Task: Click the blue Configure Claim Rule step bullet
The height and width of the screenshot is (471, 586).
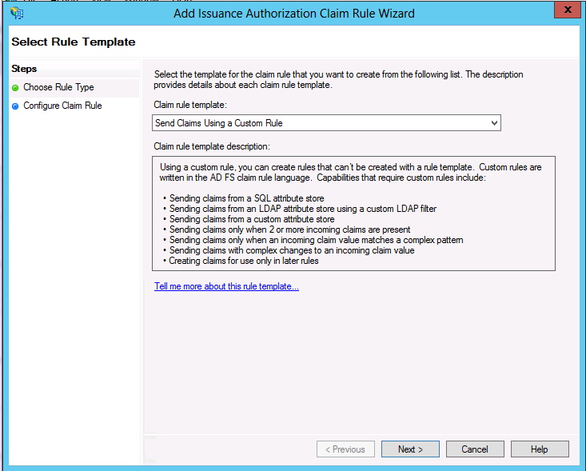Action: [x=15, y=106]
